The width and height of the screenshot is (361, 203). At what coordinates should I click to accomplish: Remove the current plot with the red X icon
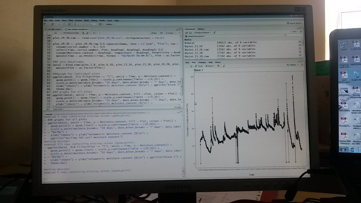click(219, 66)
